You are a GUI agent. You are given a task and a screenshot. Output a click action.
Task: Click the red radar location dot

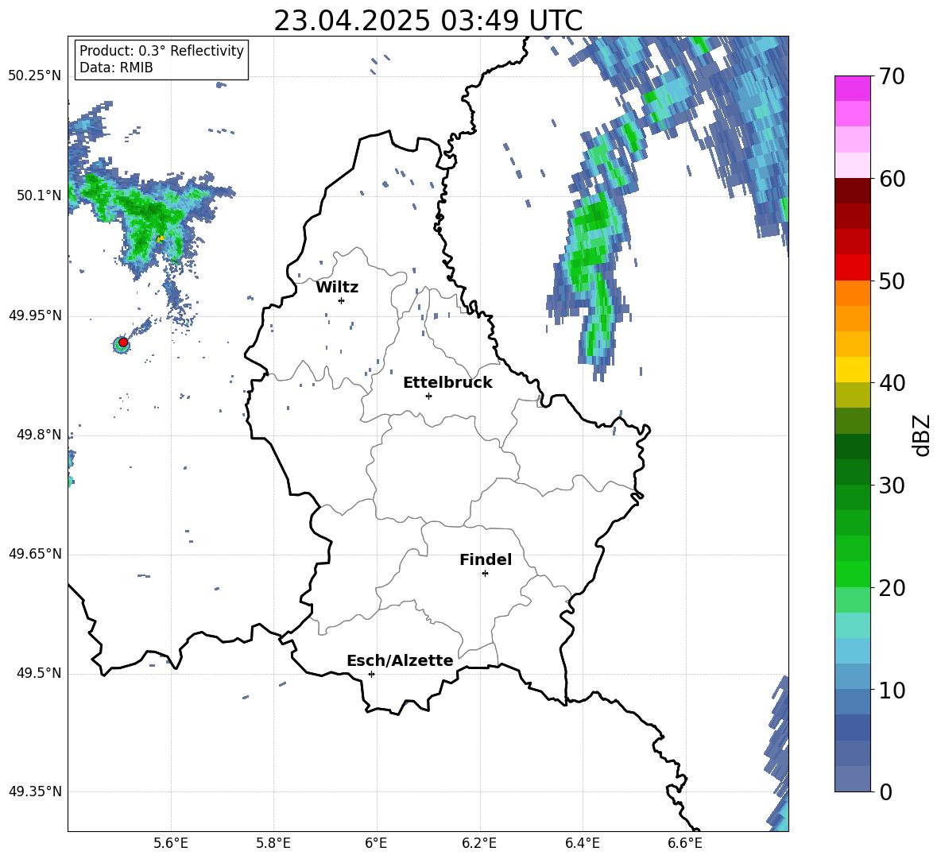[123, 342]
